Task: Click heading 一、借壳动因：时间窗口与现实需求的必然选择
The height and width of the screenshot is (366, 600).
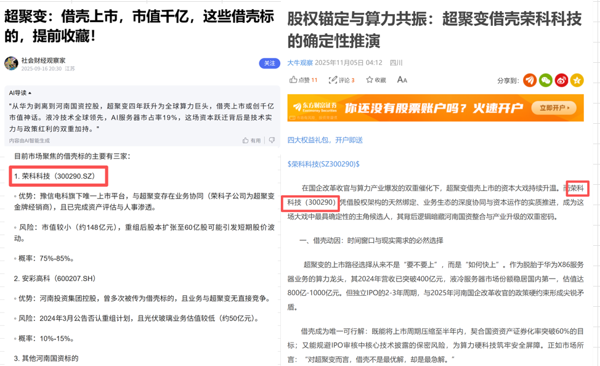Action: [371, 240]
